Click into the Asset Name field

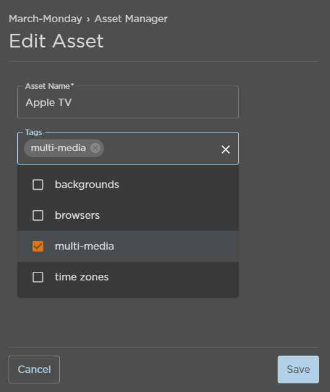click(x=128, y=102)
